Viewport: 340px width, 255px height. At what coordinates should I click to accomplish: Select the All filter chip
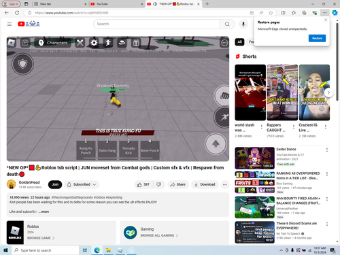[x=239, y=41]
